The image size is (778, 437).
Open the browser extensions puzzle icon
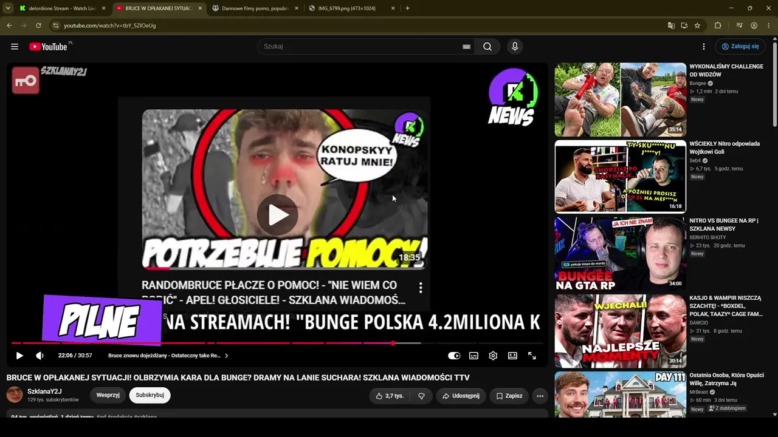[718, 25]
